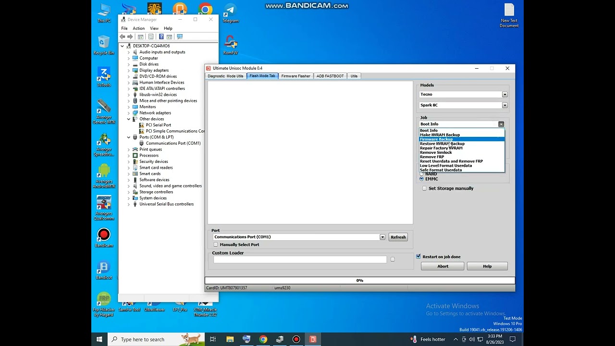Collapse the Ports (COM & LPT) node
Image resolution: width=615 pixels, height=346 pixels.
[x=129, y=137]
